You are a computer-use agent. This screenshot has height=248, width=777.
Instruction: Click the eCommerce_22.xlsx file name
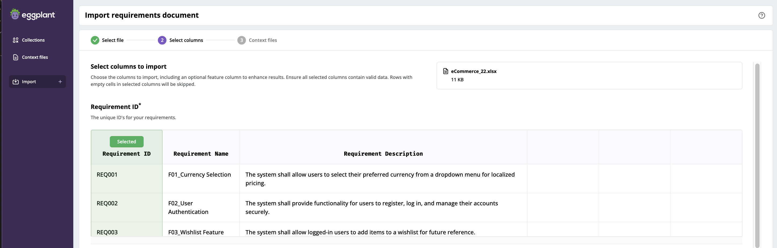474,71
